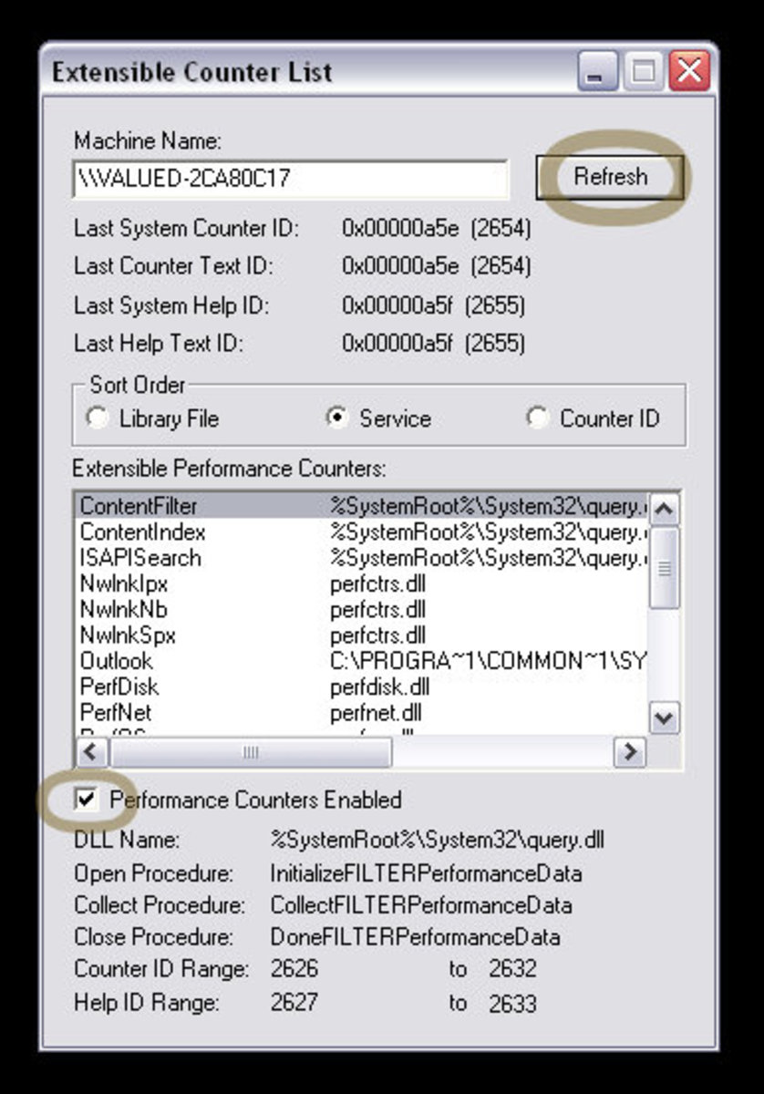764x1094 pixels.
Task: Select PerfNet in the counters list
Action: [x=116, y=711]
